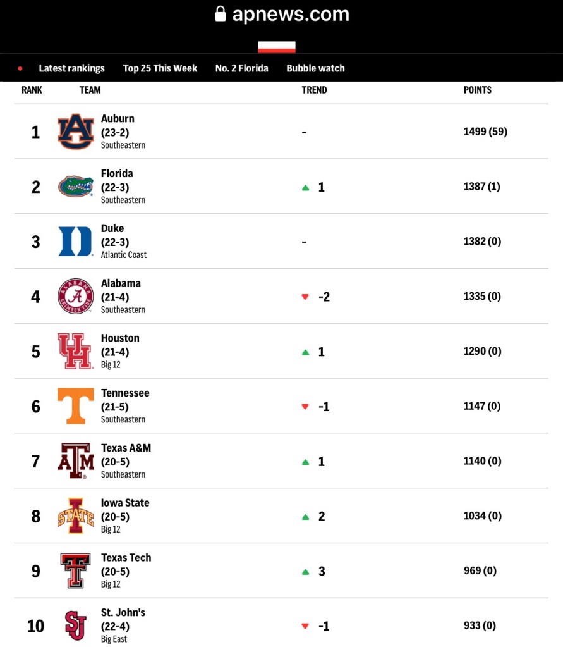Click the POINTS column header
Image resolution: width=563 pixels, height=647 pixels.
pyautogui.click(x=477, y=90)
